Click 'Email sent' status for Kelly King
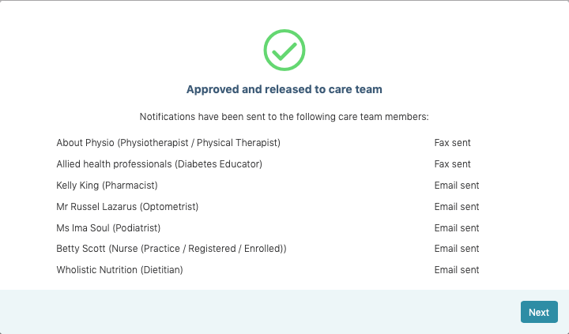Viewport: 569px width, 334px height. (x=457, y=186)
